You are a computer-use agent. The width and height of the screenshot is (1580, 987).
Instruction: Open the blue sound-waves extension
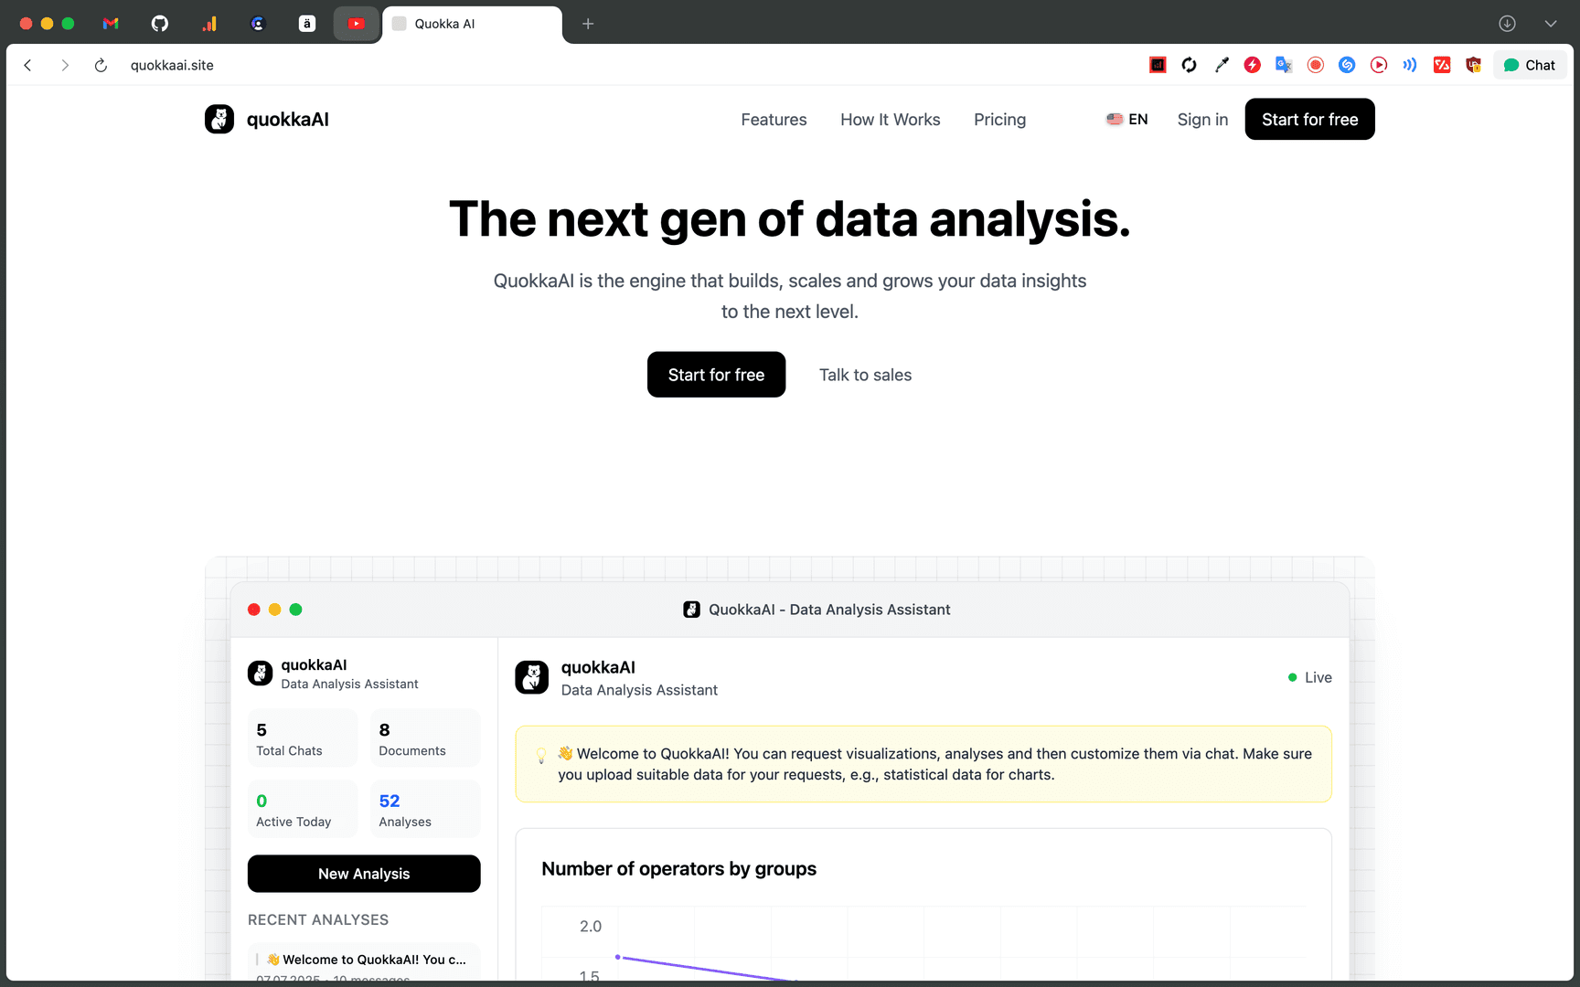pyautogui.click(x=1410, y=65)
